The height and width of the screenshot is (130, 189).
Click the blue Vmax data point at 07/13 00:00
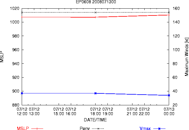tap(169, 95)
